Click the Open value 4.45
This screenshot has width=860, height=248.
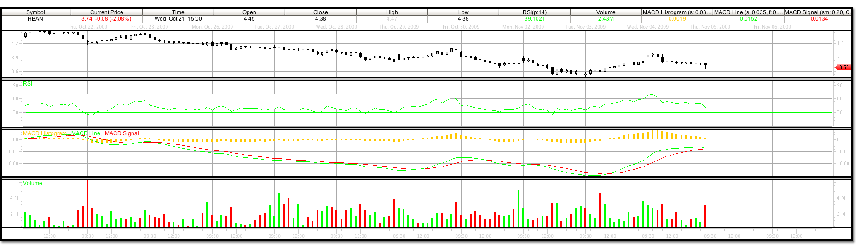249,19
